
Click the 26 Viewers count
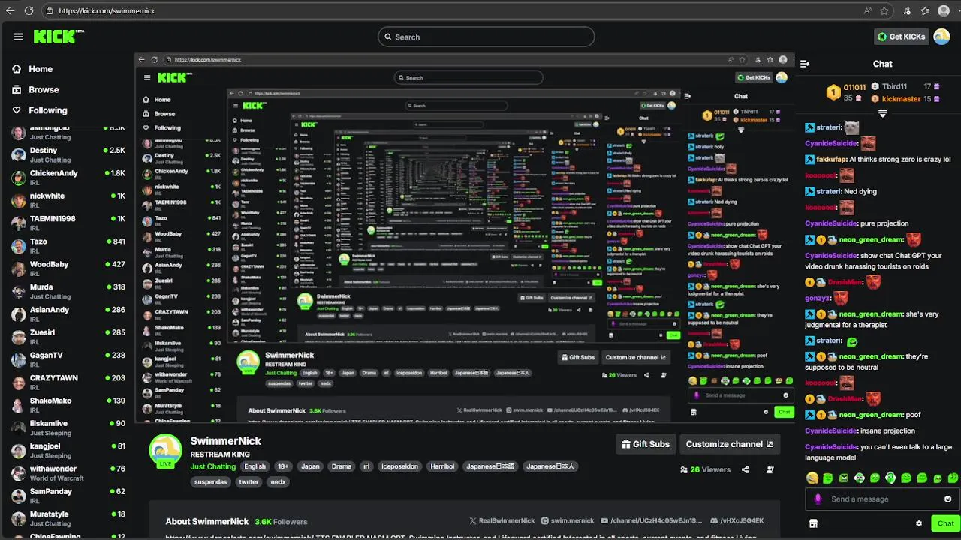click(705, 470)
